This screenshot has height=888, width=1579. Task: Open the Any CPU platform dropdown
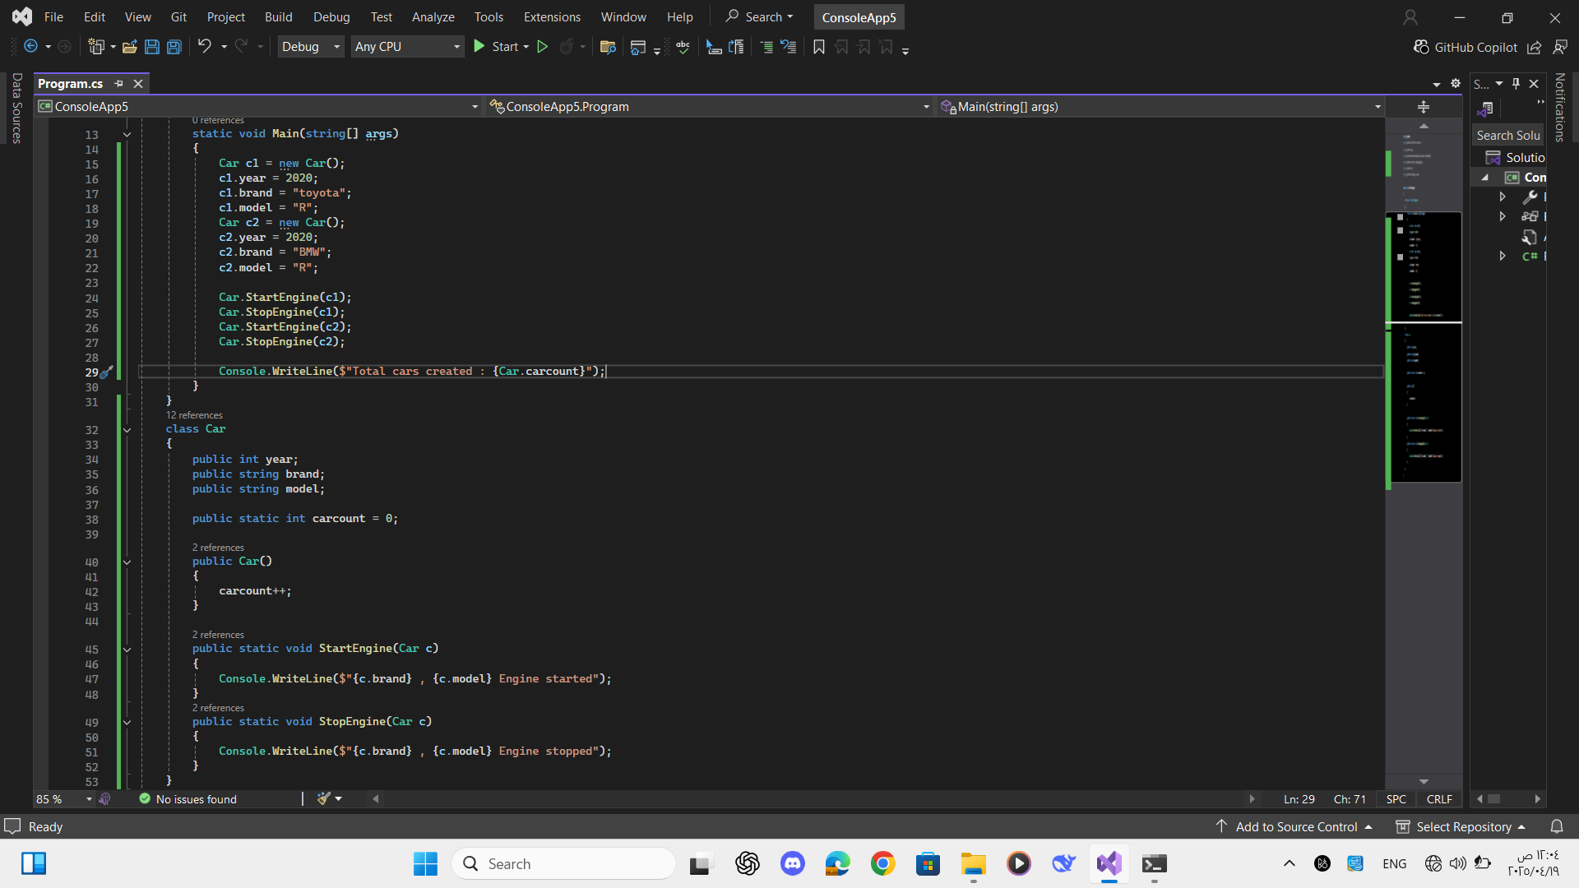coord(408,47)
